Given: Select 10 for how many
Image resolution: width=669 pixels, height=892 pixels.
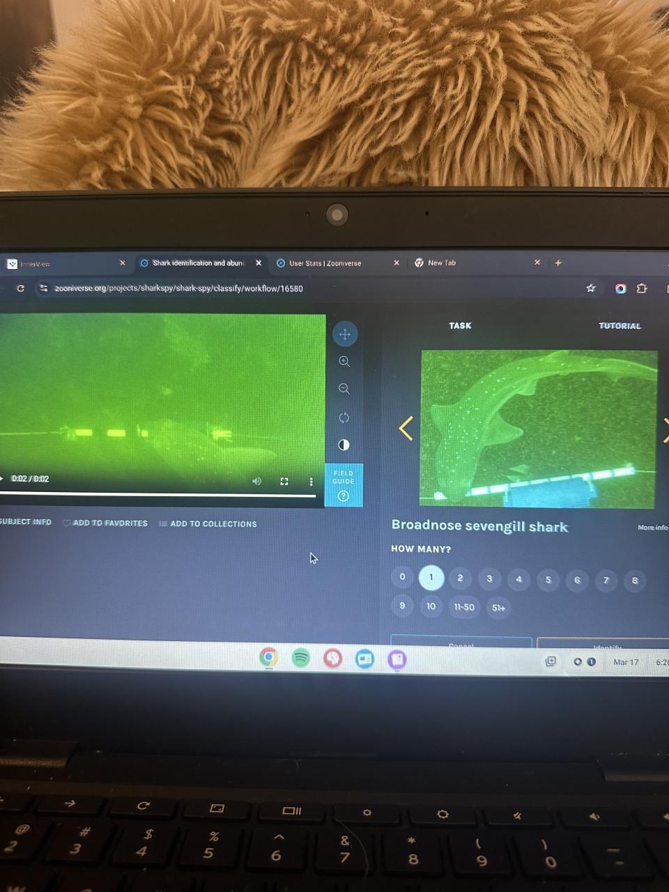Looking at the screenshot, I should [x=431, y=606].
